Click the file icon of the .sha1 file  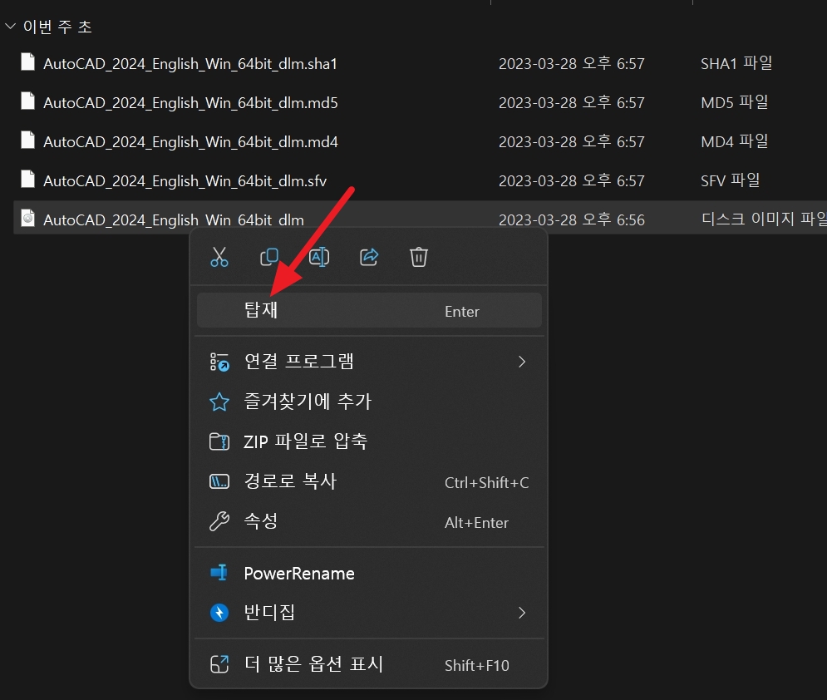(28, 62)
